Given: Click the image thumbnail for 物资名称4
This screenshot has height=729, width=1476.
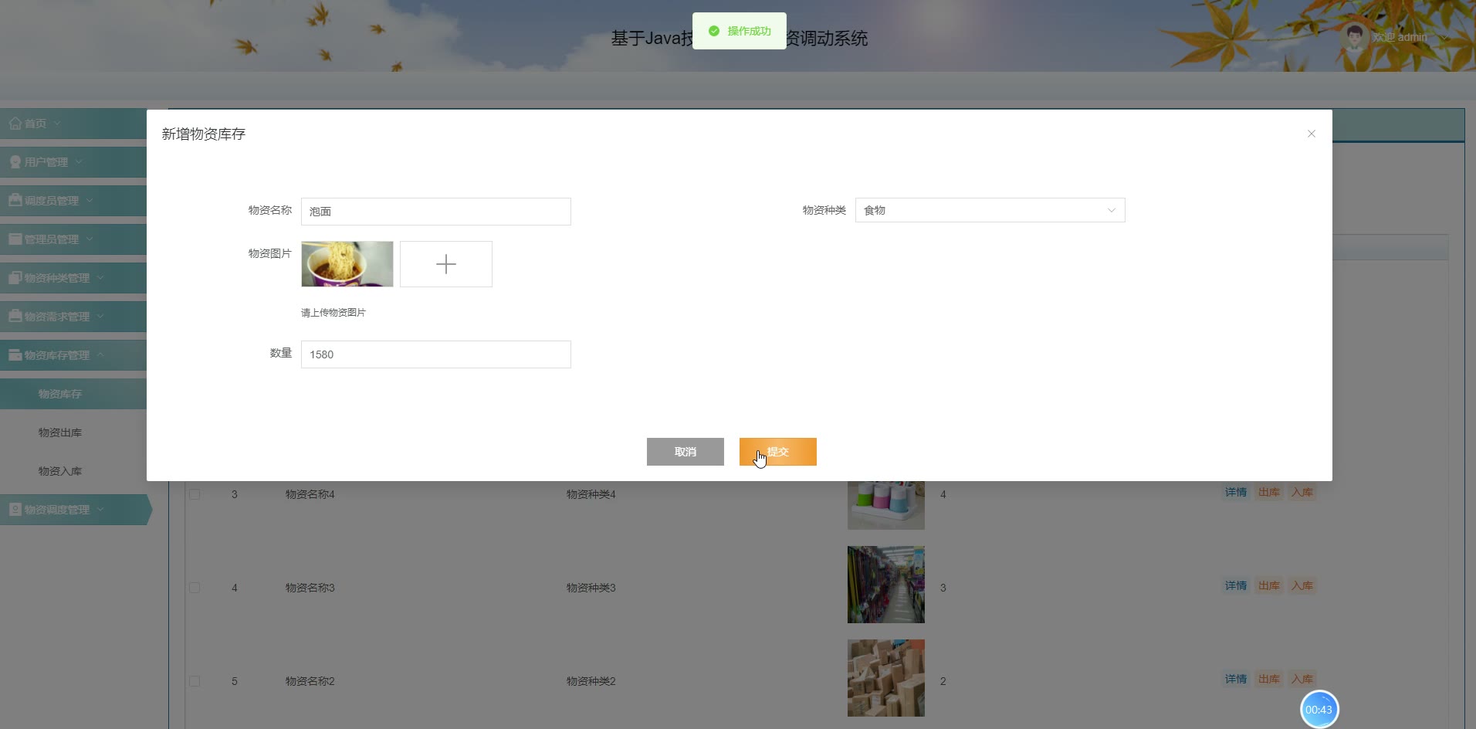Looking at the screenshot, I should [x=886, y=505].
